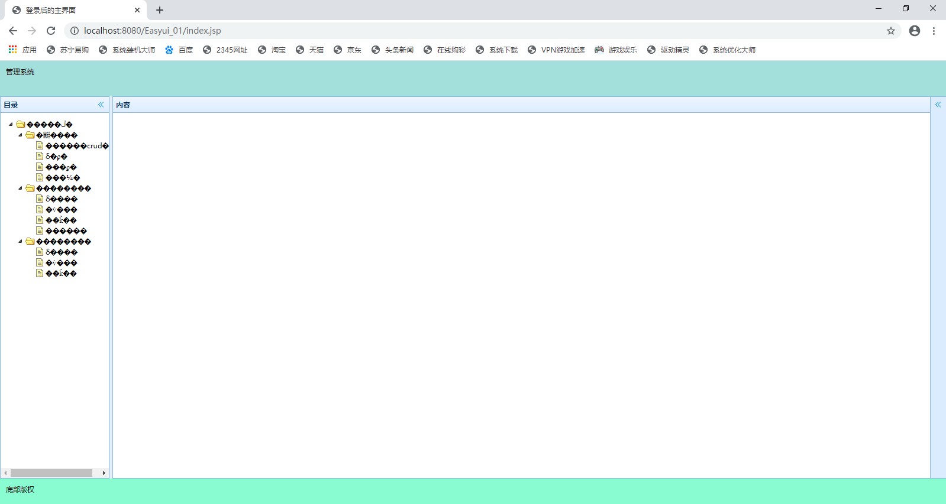Open the Chrome profile menu

pyautogui.click(x=915, y=31)
